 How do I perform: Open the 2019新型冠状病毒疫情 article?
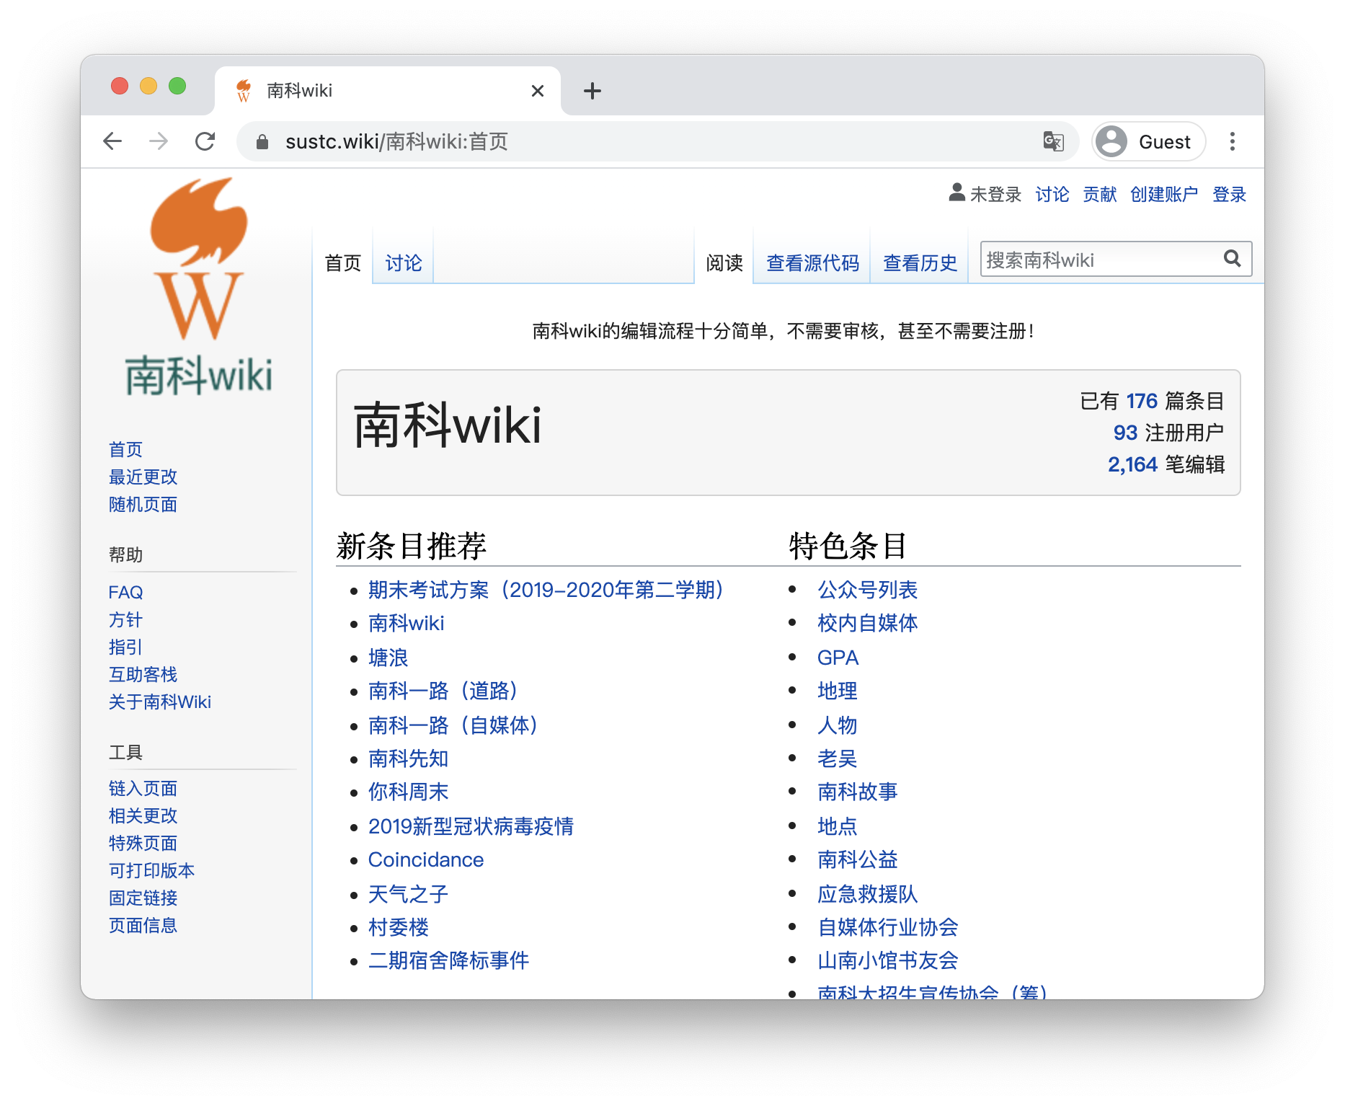[471, 826]
